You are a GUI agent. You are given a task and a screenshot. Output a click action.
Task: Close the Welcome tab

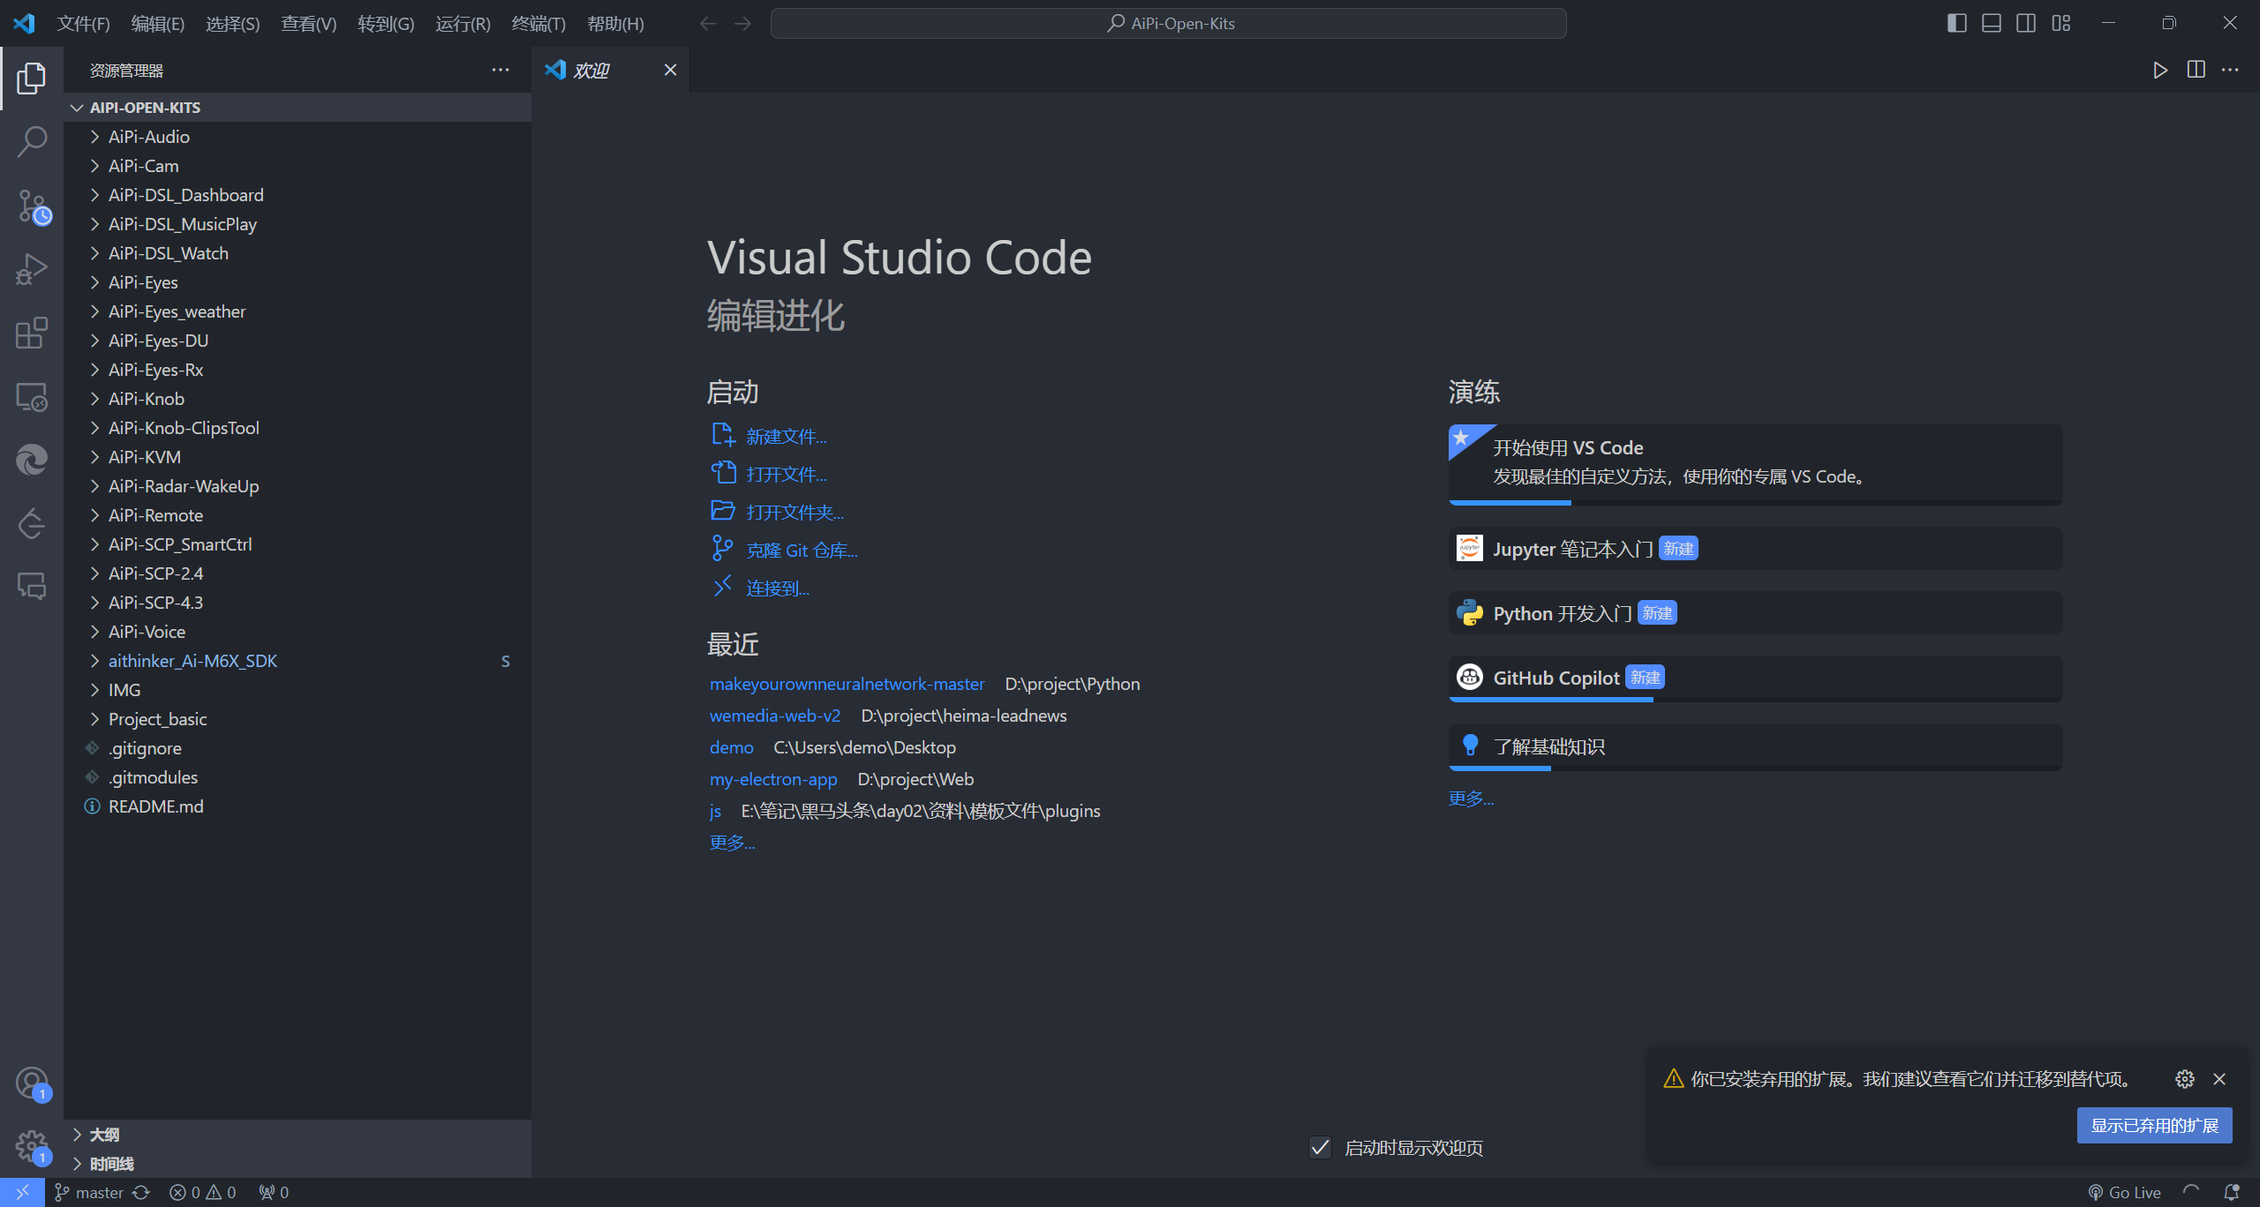tap(670, 70)
